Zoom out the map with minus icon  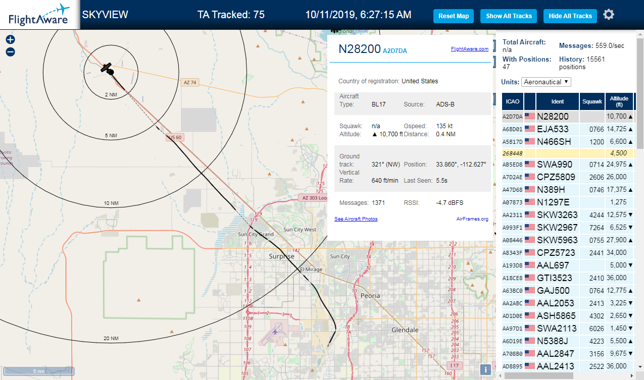10,52
